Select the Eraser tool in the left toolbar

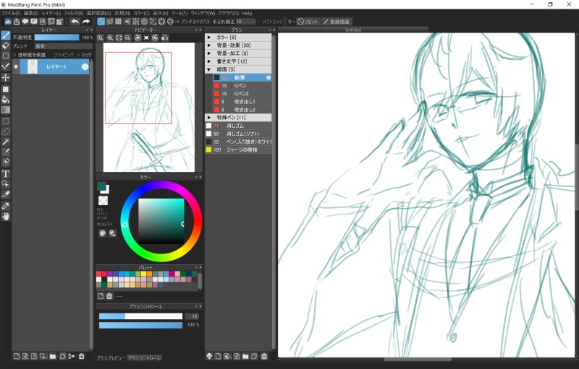[6, 45]
